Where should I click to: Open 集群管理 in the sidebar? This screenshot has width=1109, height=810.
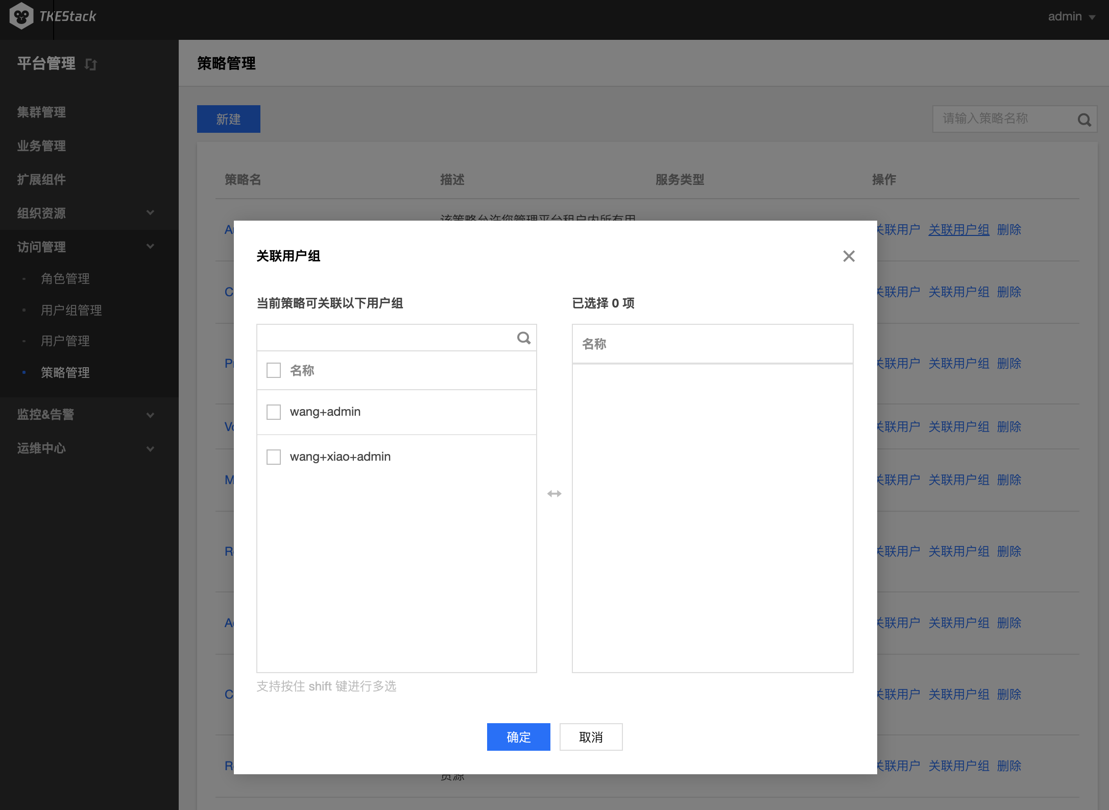tap(41, 112)
